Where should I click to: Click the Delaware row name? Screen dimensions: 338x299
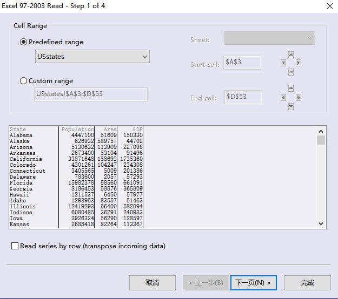23,177
